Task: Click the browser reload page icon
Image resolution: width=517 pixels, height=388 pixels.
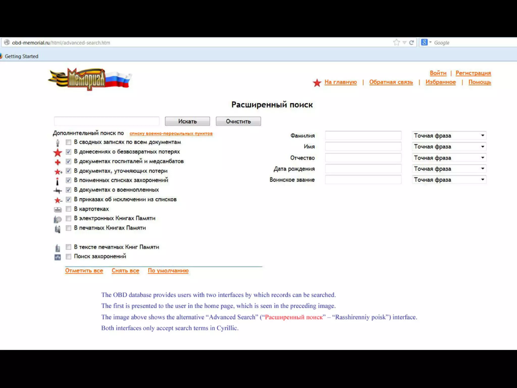Action: point(411,42)
